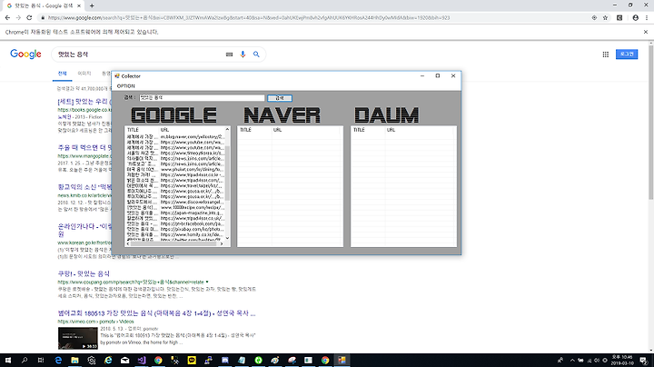654x367 pixels.
Task: Click GOOGLE list scroll-left arrow
Action: [x=128, y=244]
